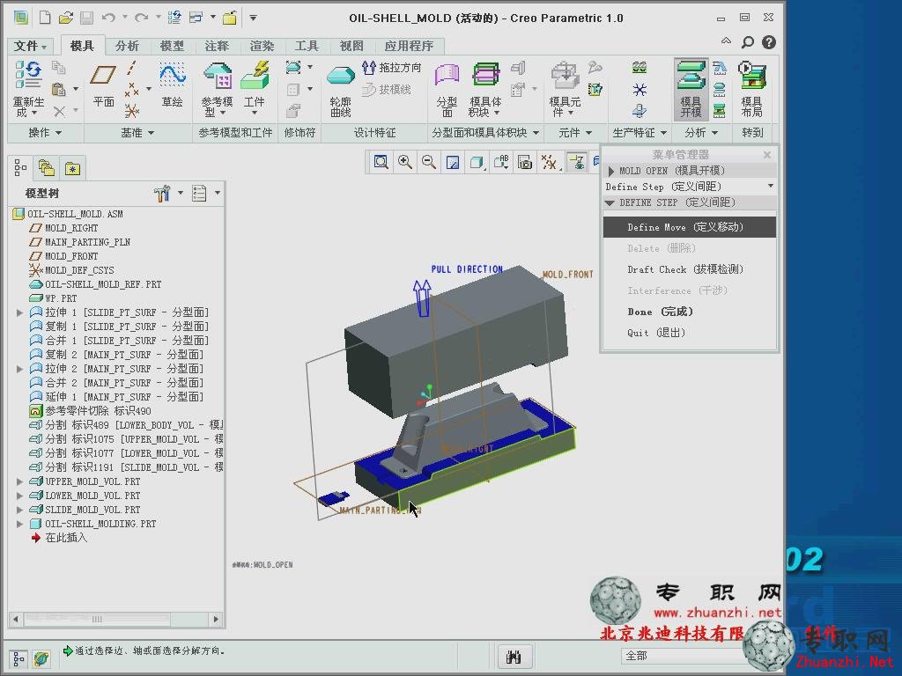Switch to the View (视图) tab
Viewport: 902px width, 676px height.
pos(351,46)
